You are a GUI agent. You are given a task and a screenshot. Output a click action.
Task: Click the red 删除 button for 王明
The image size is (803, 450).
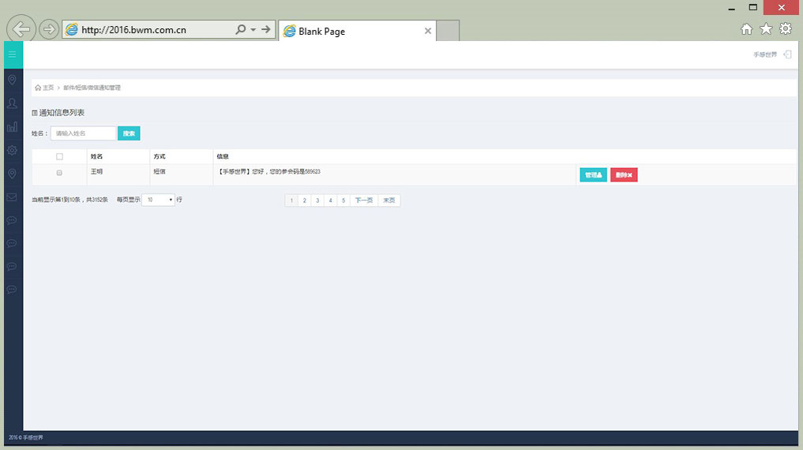[624, 175]
